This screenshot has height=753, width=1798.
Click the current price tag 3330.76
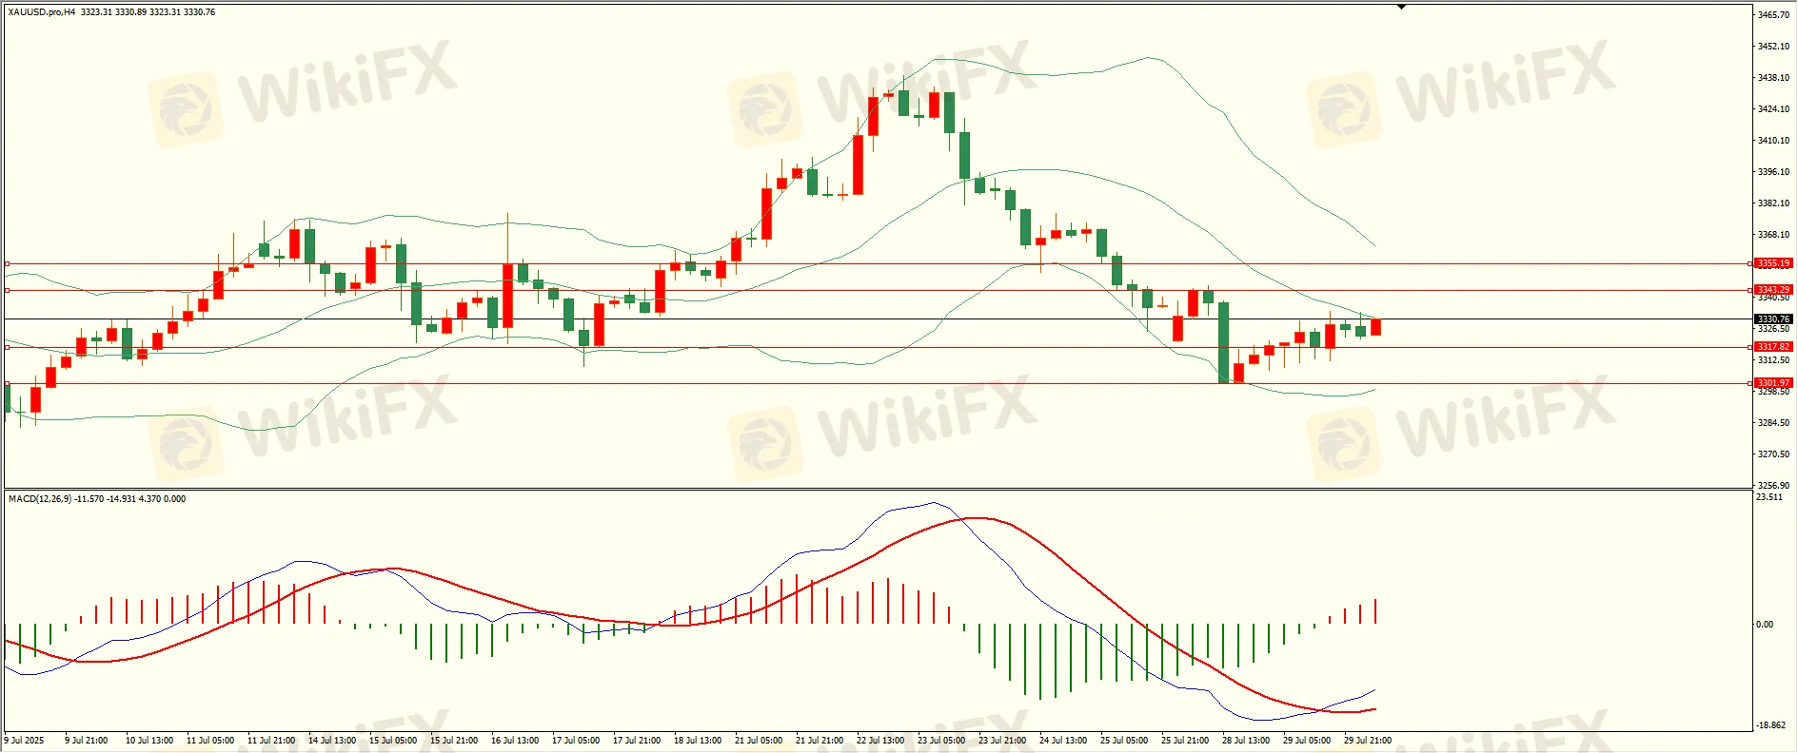click(x=1773, y=319)
